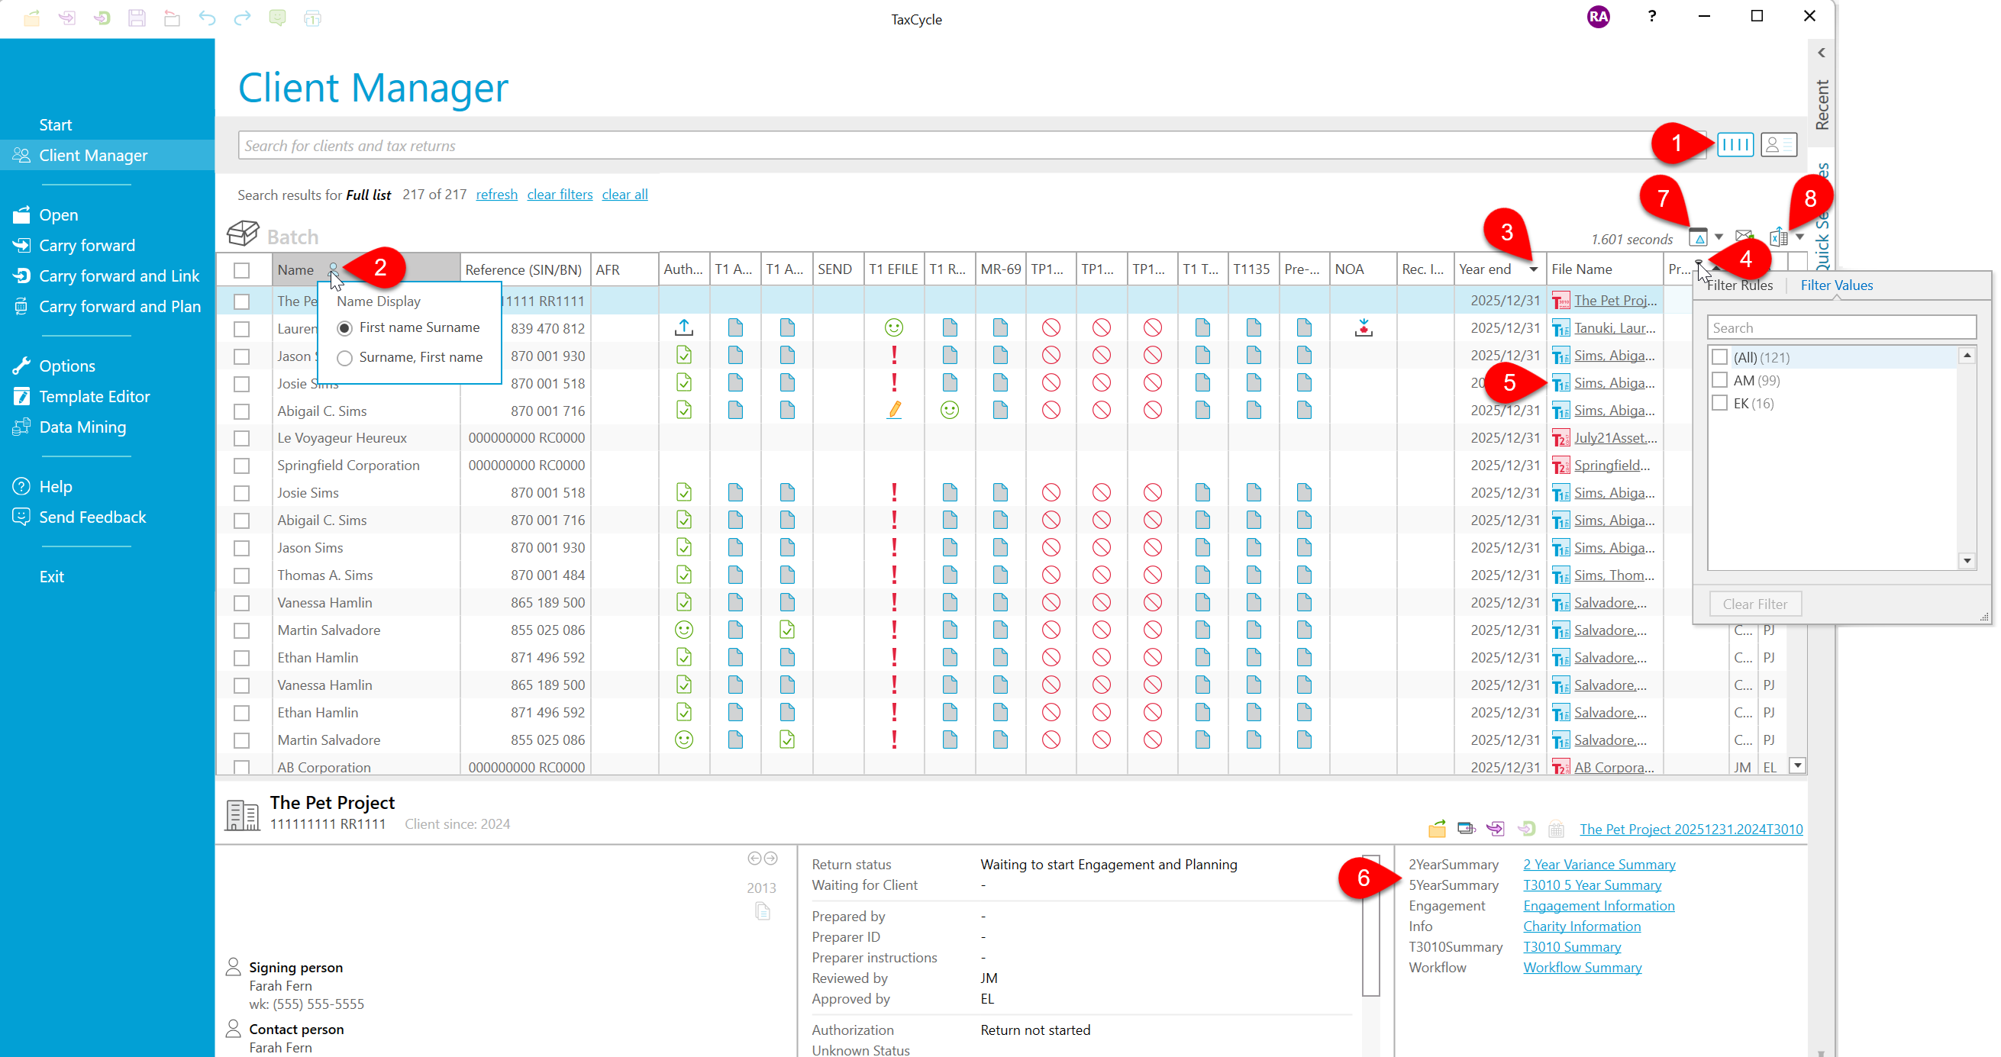Click the purple carry forward icon in client details
2001x1057 pixels.
[x=1496, y=829]
